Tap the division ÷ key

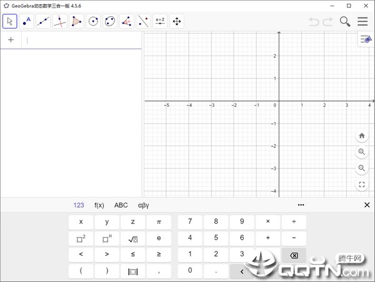click(x=294, y=222)
